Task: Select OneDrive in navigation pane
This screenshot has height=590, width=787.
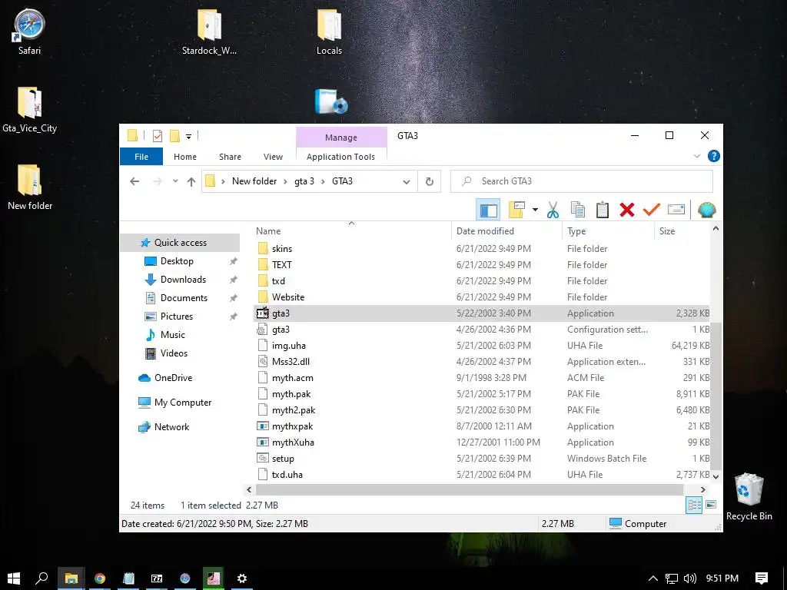Action: click(173, 378)
